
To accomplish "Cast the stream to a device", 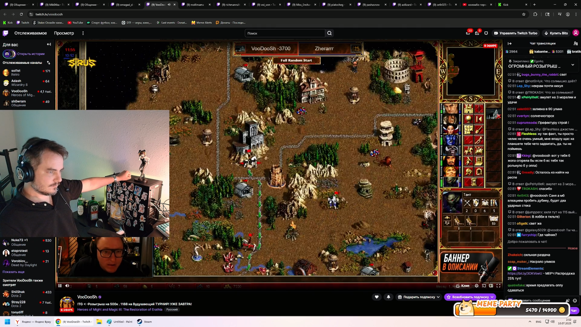I will (484, 286).
